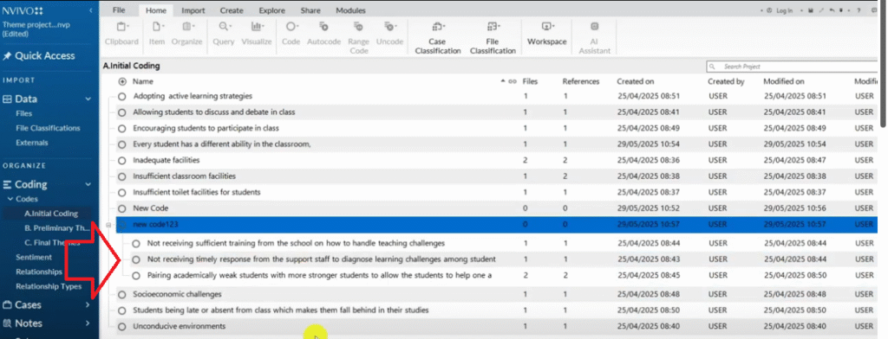Viewport: 888px width, 339px height.
Task: Click the pencil edit icon in title bar
Action: pyautogui.click(x=821, y=10)
